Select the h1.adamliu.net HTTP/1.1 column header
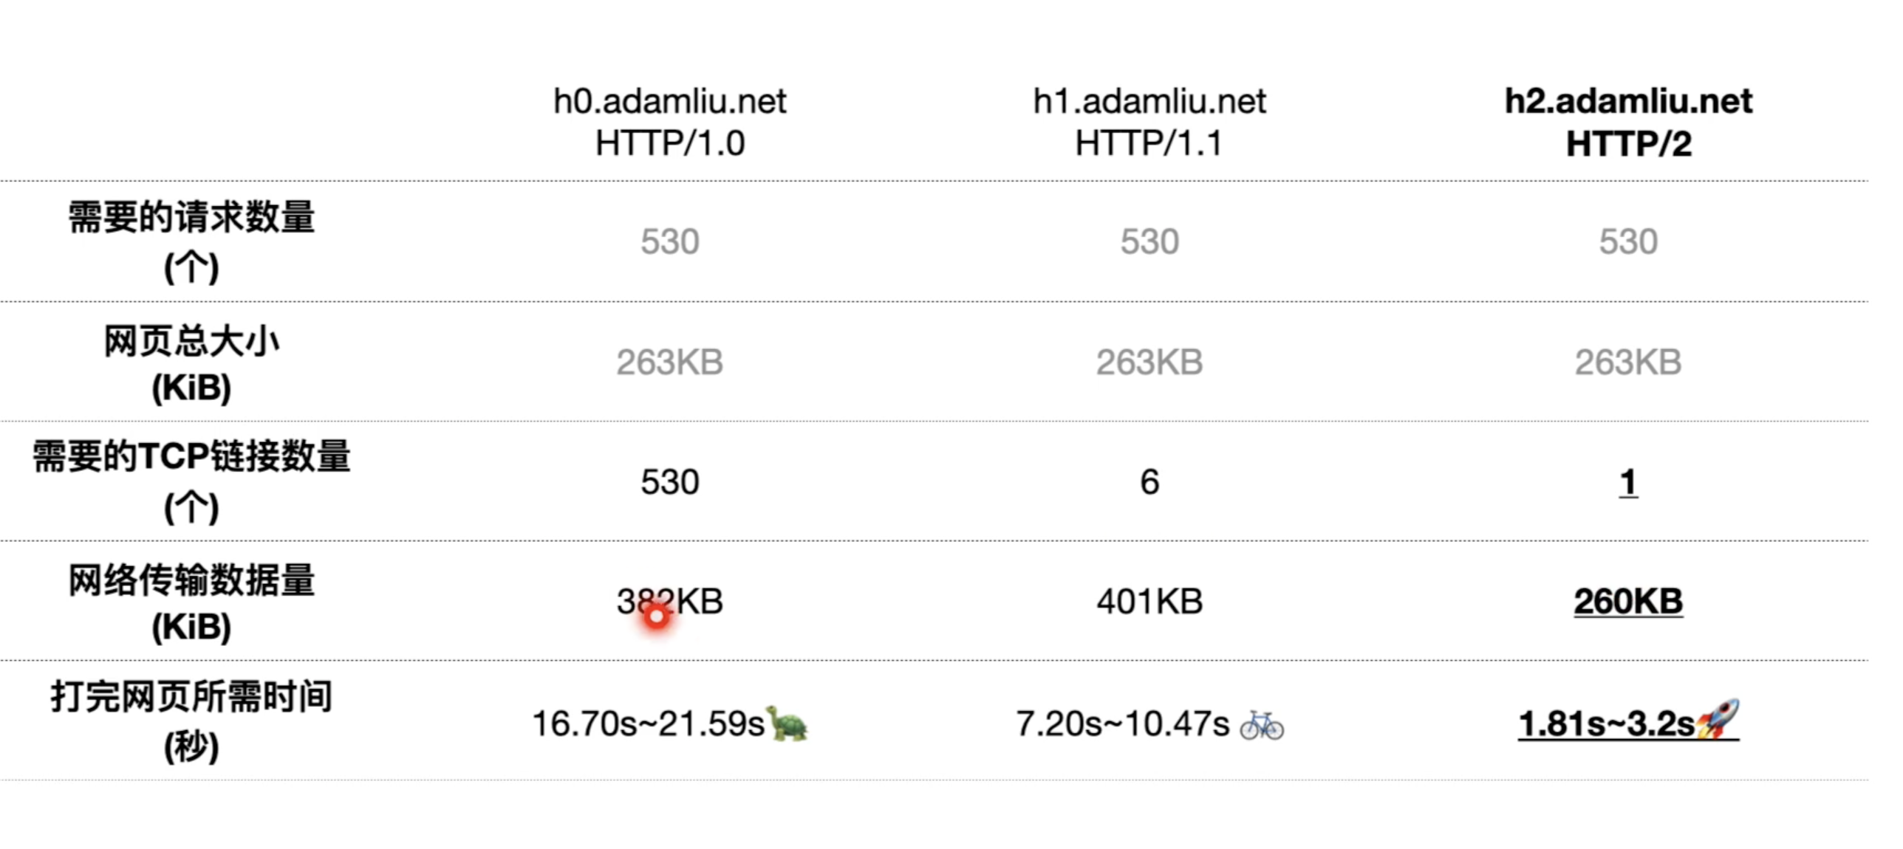Image resolution: width=1903 pixels, height=849 pixels. tap(1149, 122)
